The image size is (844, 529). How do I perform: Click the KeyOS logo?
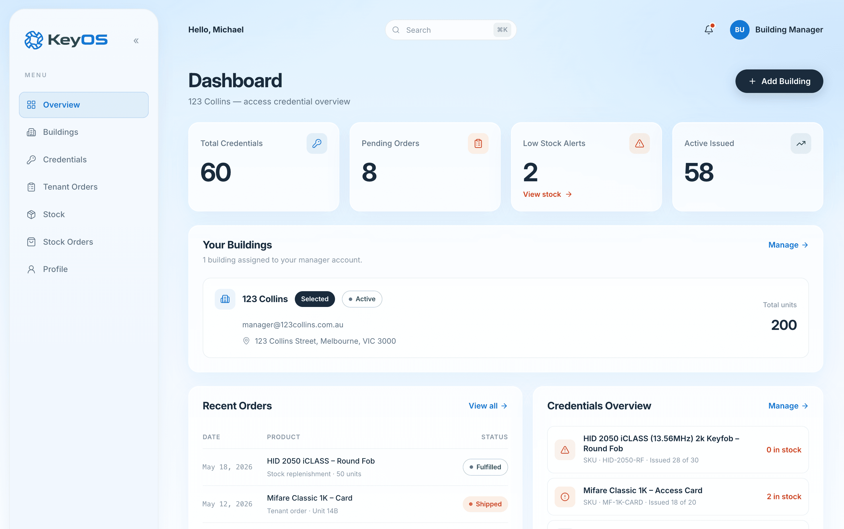66,40
